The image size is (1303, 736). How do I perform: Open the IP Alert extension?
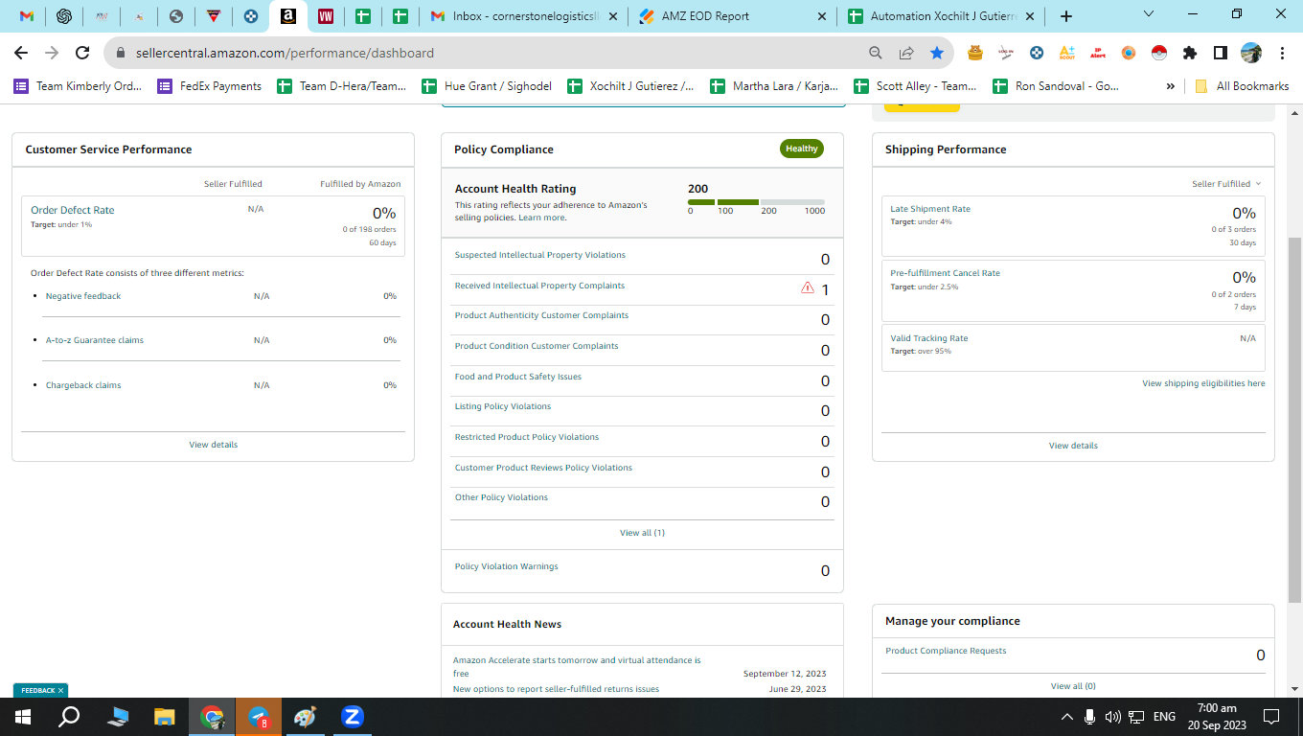(1097, 53)
